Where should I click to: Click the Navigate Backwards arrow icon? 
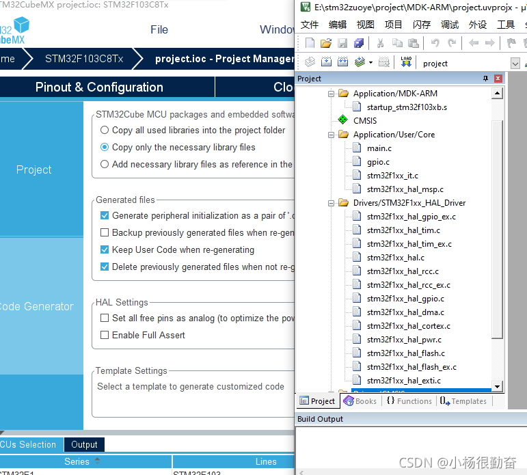[x=474, y=43]
